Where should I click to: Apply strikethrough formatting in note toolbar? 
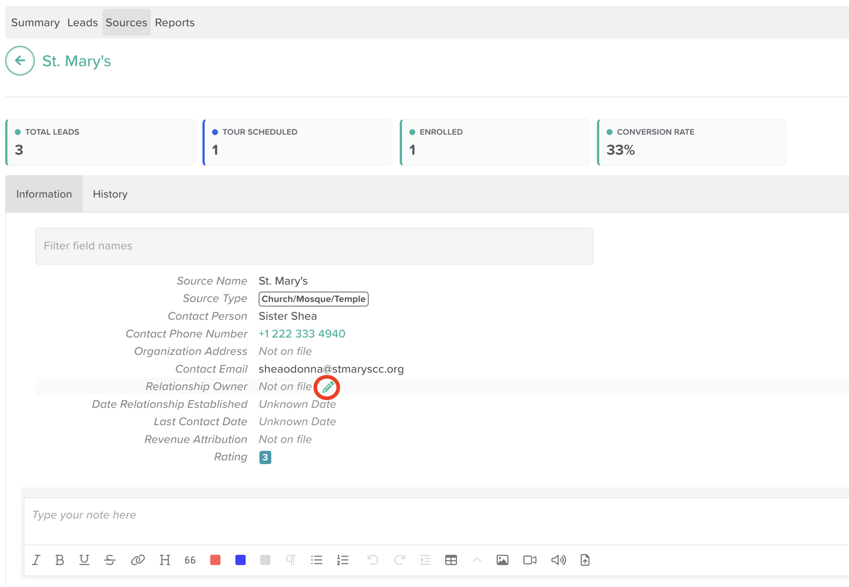click(x=110, y=560)
